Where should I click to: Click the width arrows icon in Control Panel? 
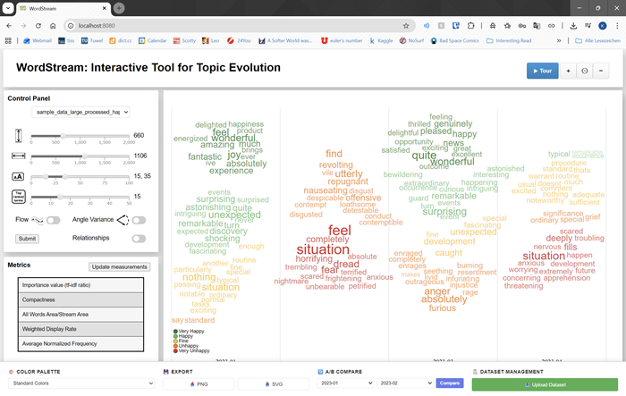coord(20,156)
